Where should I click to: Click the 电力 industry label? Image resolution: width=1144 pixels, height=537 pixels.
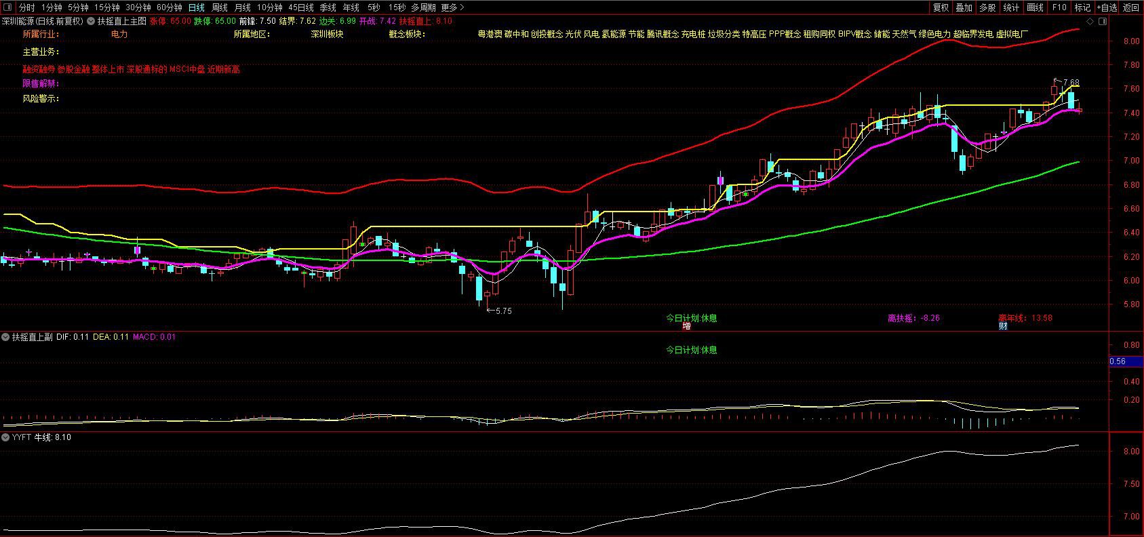[119, 34]
